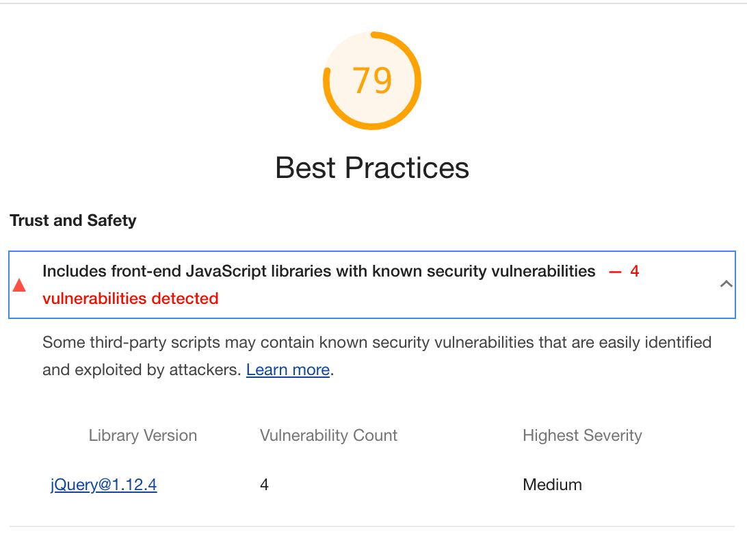747x549 pixels.
Task: Click the number 79 score
Action: (x=372, y=81)
